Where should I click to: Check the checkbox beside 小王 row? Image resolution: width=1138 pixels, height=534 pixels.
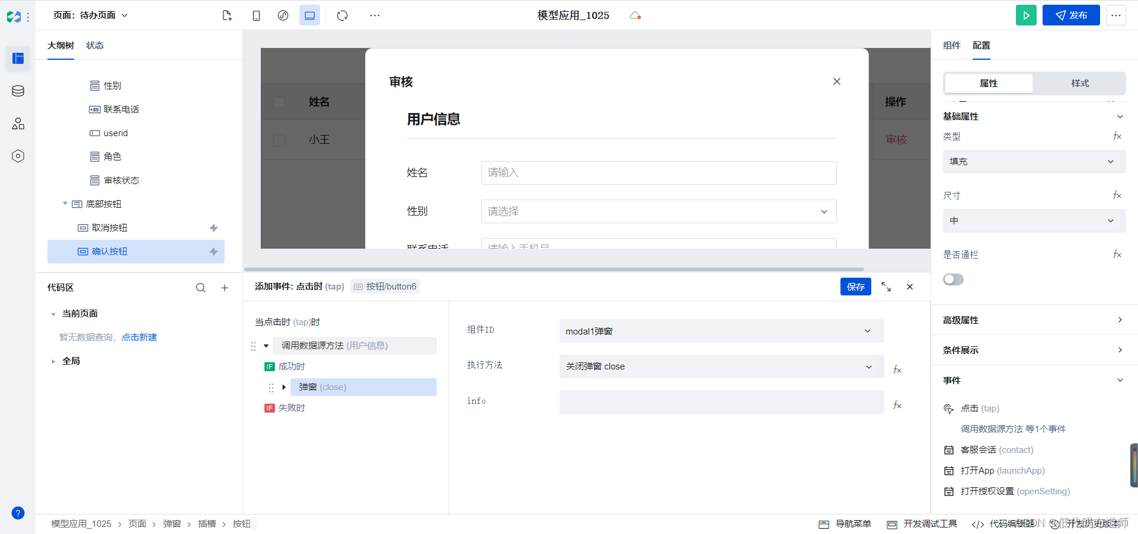[x=279, y=140]
